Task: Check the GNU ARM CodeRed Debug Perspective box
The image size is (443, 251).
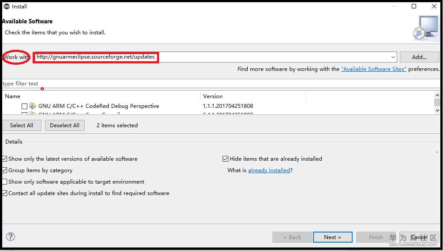Action: click(x=25, y=106)
